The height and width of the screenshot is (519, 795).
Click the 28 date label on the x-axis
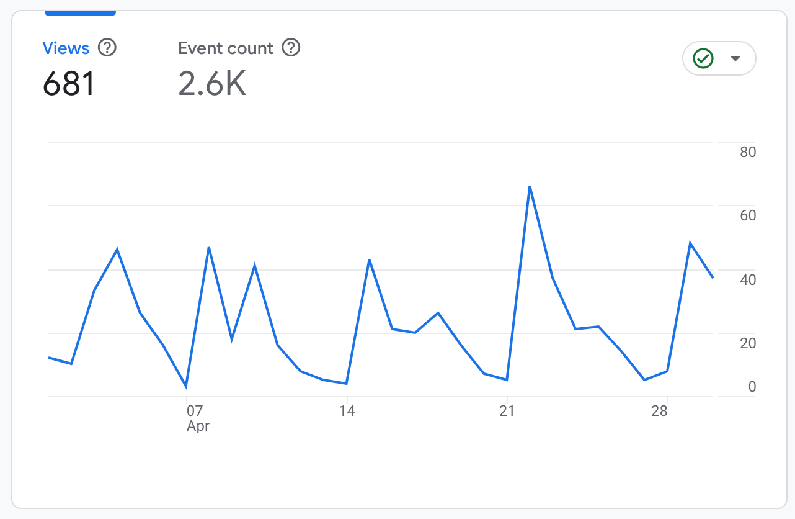click(660, 411)
